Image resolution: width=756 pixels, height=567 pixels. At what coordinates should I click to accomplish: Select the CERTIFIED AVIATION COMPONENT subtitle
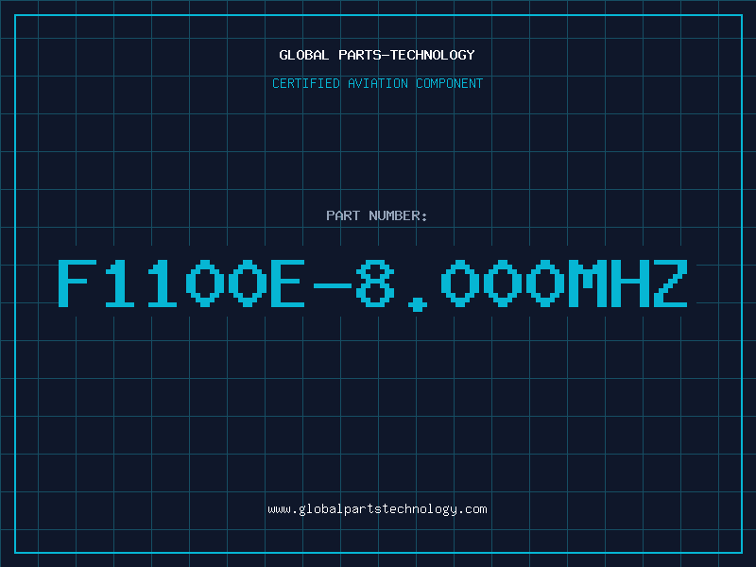click(377, 83)
